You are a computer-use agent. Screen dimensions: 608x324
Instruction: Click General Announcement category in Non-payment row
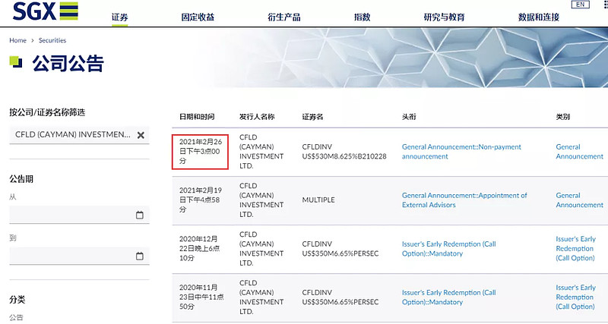pyautogui.click(x=579, y=152)
